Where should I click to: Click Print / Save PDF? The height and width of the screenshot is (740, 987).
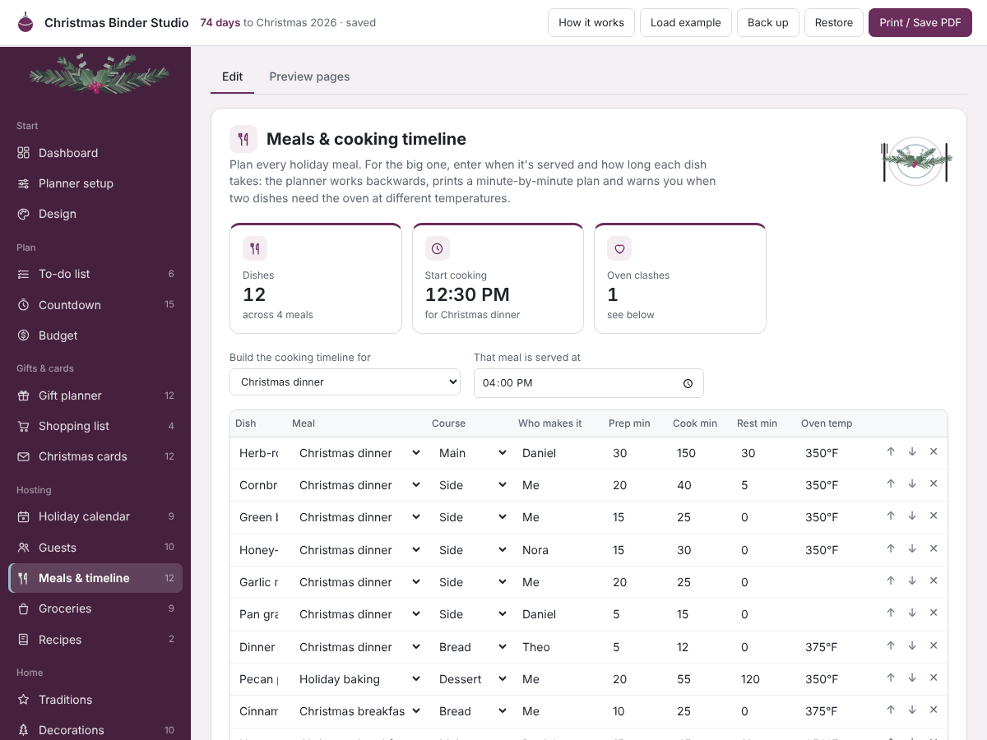pyautogui.click(x=920, y=23)
